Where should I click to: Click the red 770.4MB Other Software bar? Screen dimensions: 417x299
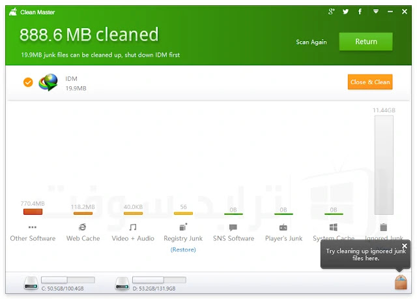[33, 212]
